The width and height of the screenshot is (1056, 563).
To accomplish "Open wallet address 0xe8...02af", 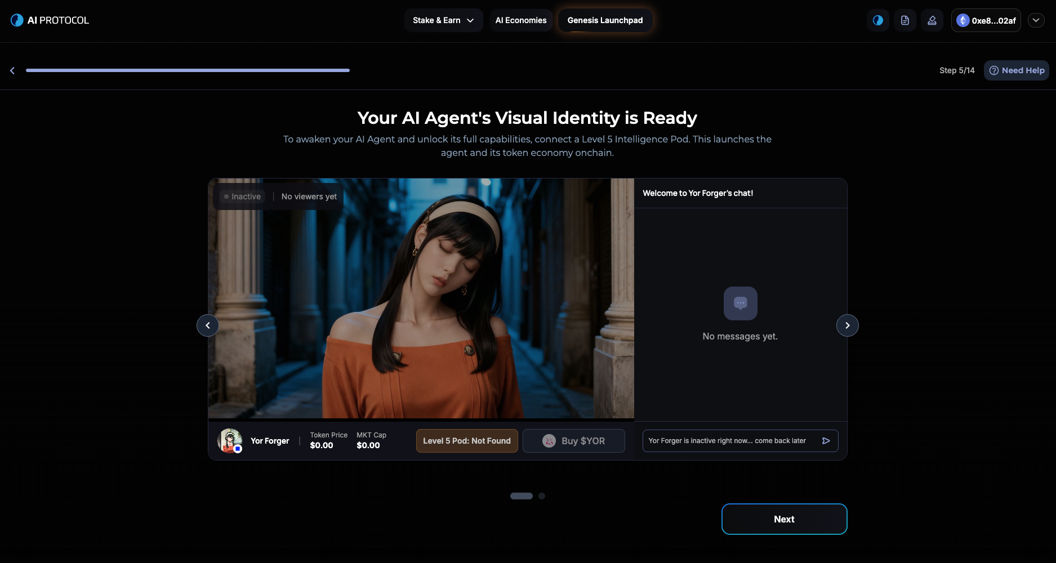I will pos(986,20).
